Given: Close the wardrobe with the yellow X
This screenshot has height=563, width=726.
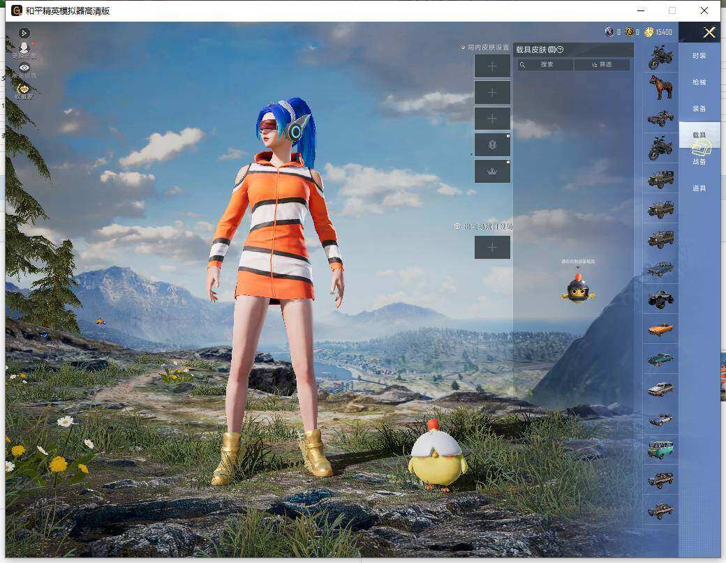Looking at the screenshot, I should [709, 32].
